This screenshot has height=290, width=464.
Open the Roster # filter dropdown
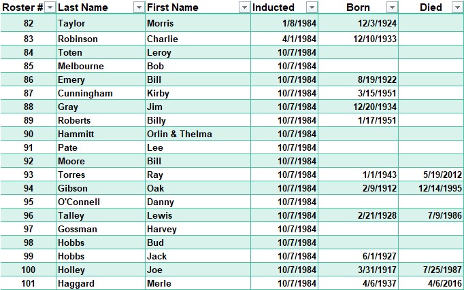[x=50, y=7]
